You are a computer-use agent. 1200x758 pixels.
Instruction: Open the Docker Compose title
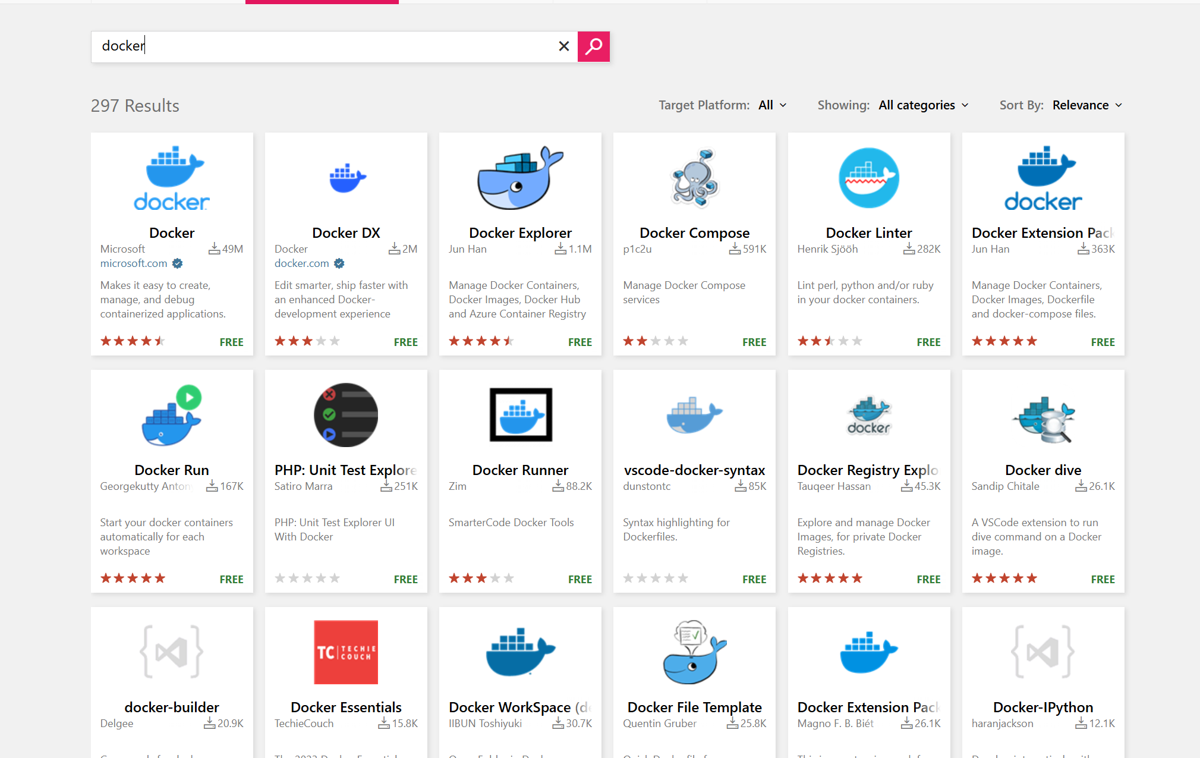click(x=694, y=232)
